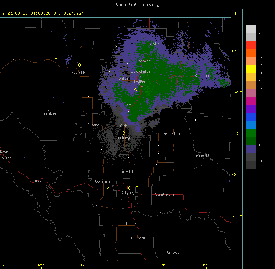Click the -100 bottom axis tick label
275x269 pixels.
pos(40,265)
